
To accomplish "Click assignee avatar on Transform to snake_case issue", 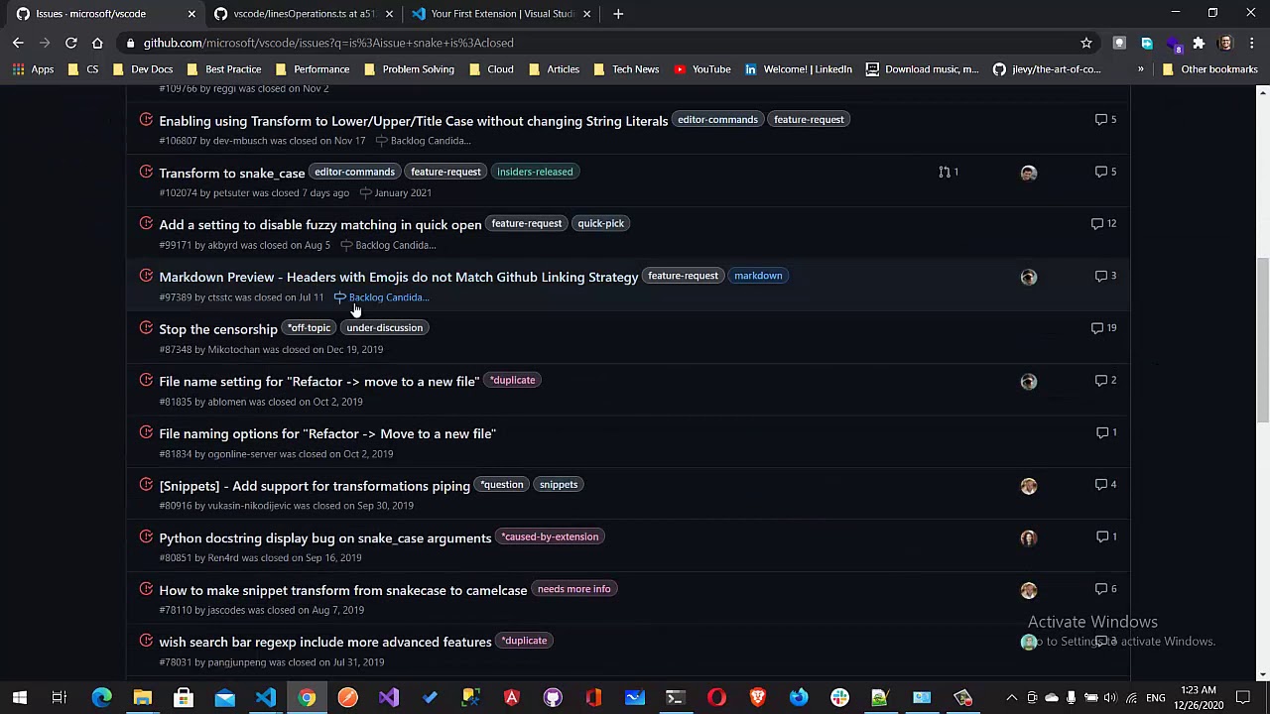I will pos(1029,173).
